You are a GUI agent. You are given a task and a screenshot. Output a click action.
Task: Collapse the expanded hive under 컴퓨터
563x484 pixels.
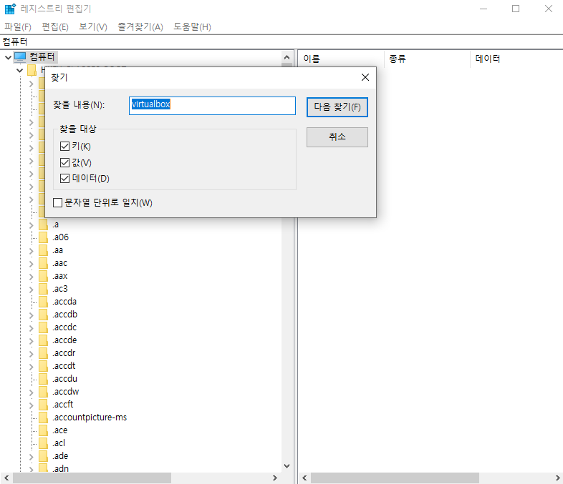[x=20, y=70]
